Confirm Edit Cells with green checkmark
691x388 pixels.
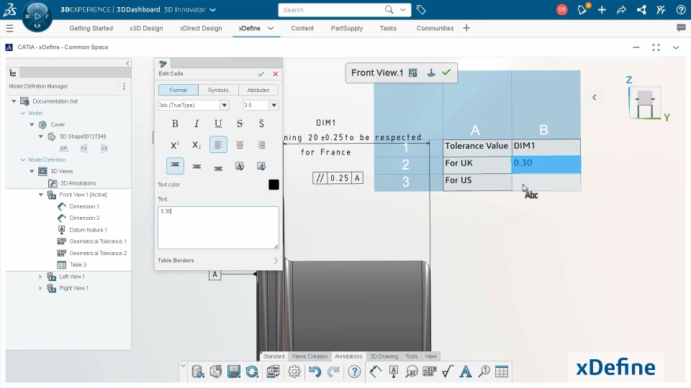[x=261, y=74]
